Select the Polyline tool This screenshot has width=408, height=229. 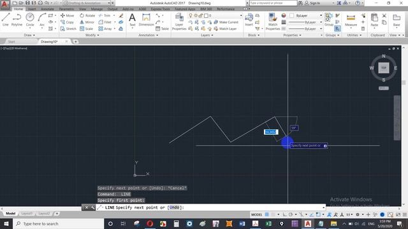pyautogui.click(x=17, y=20)
